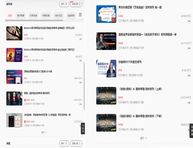Open more icon for 狮子王 Earbook course
This screenshot has height=148, width=193.
(x=81, y=61)
